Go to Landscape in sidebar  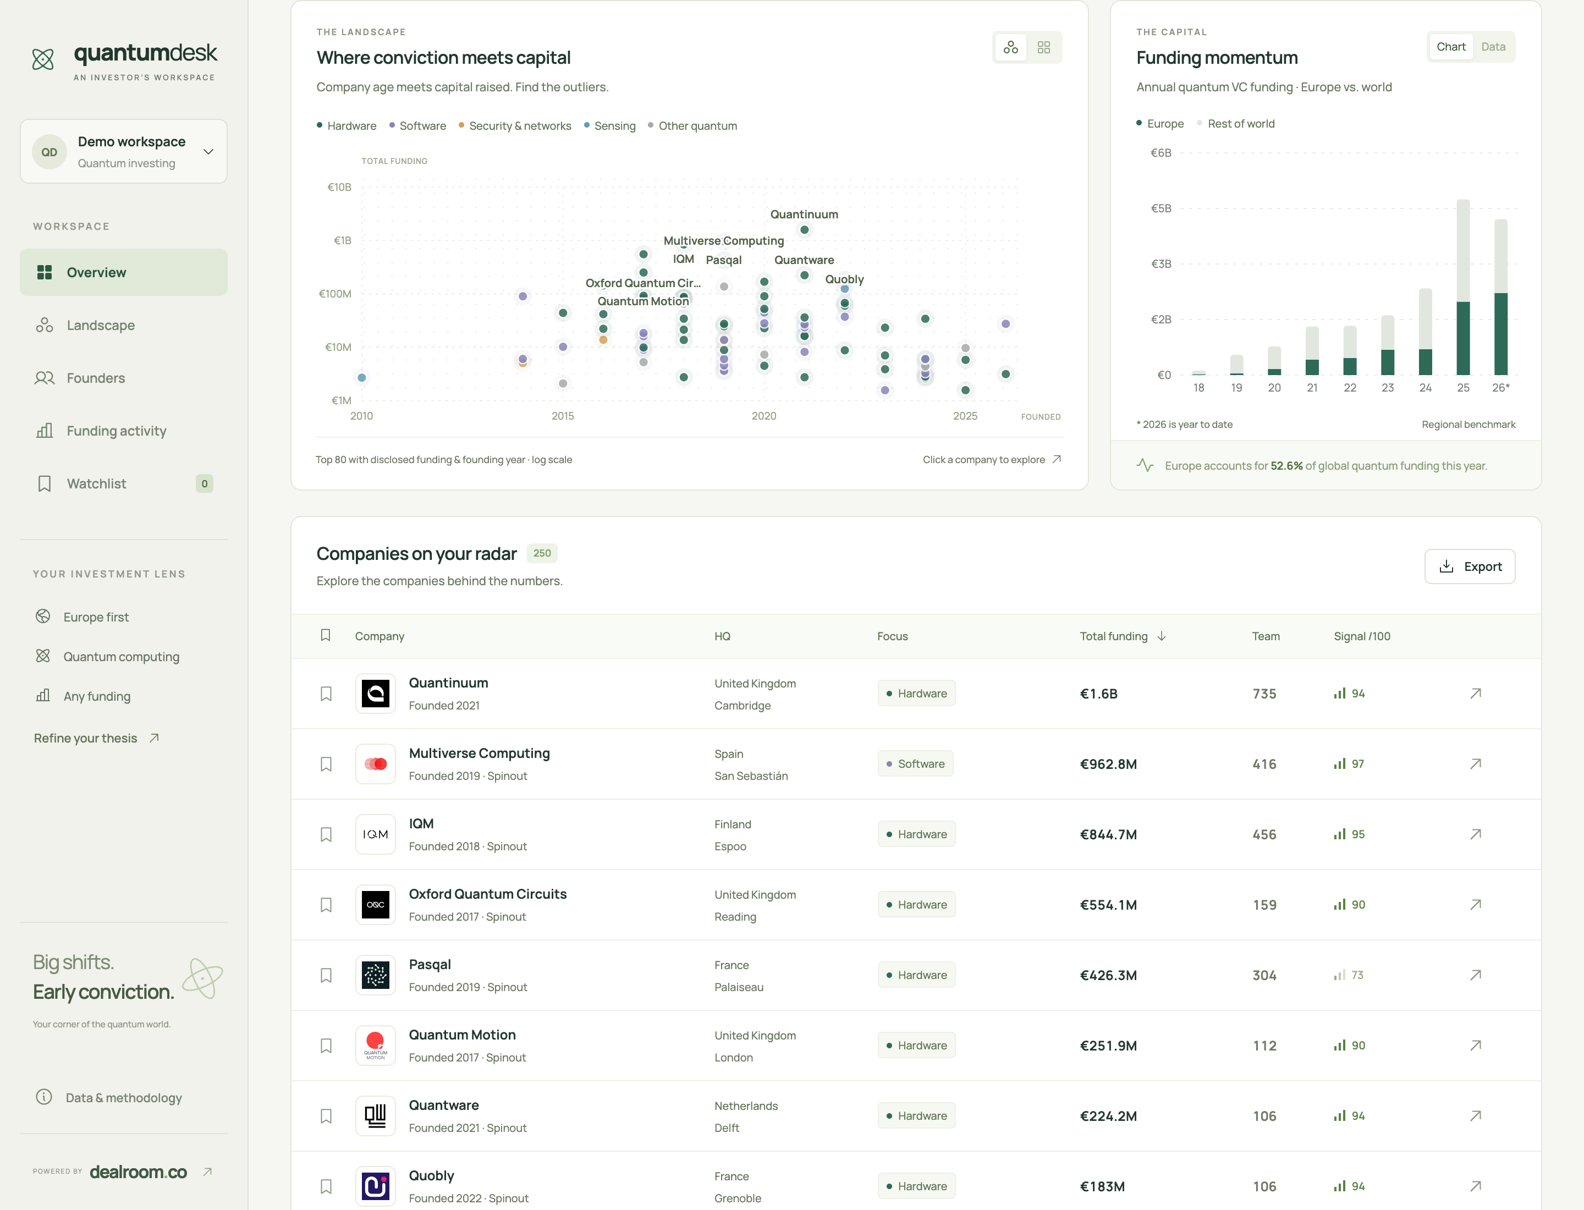(124, 325)
